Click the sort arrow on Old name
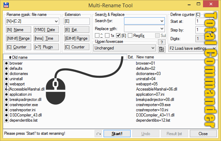 (10, 57)
